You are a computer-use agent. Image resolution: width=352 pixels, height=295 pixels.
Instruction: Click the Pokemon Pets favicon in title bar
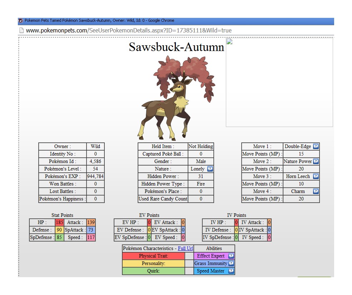pos(20,21)
